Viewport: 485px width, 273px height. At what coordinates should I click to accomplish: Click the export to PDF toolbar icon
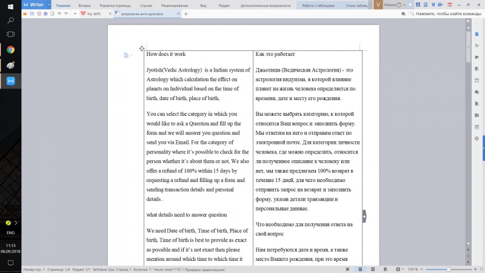39,13
